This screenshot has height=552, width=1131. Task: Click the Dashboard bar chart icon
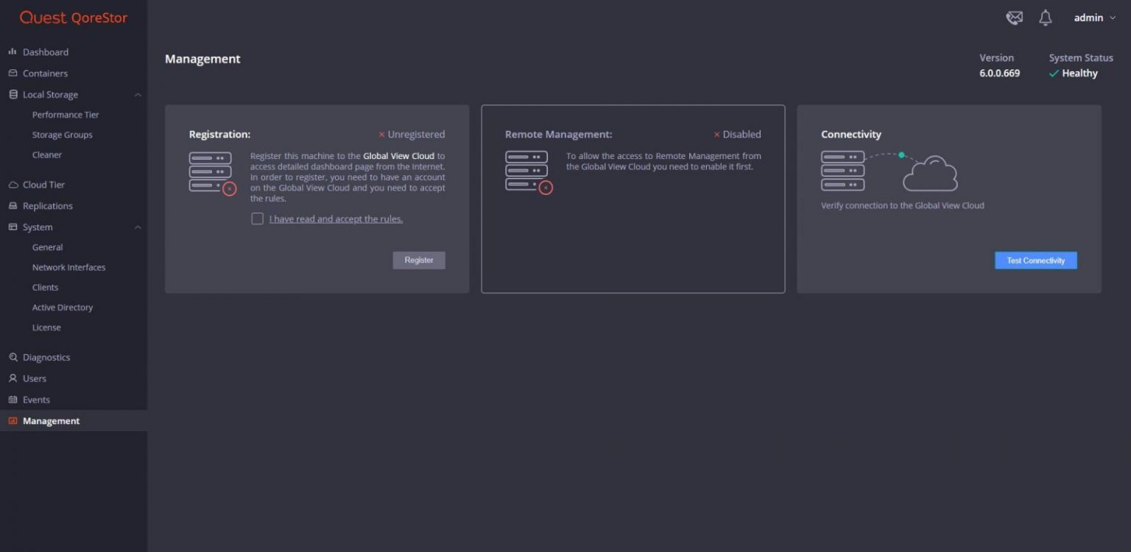point(12,52)
